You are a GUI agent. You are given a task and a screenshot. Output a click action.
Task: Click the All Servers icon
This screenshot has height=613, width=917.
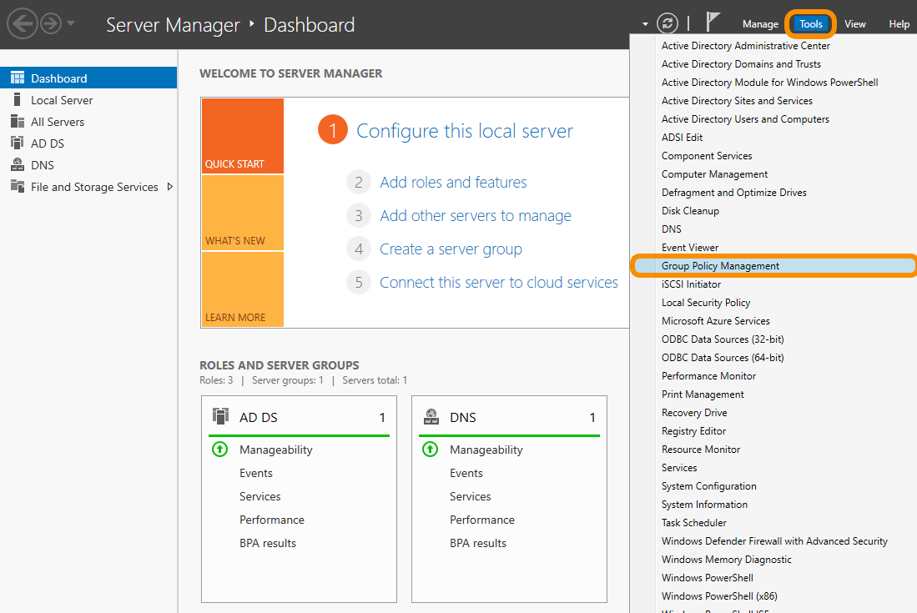tap(15, 121)
